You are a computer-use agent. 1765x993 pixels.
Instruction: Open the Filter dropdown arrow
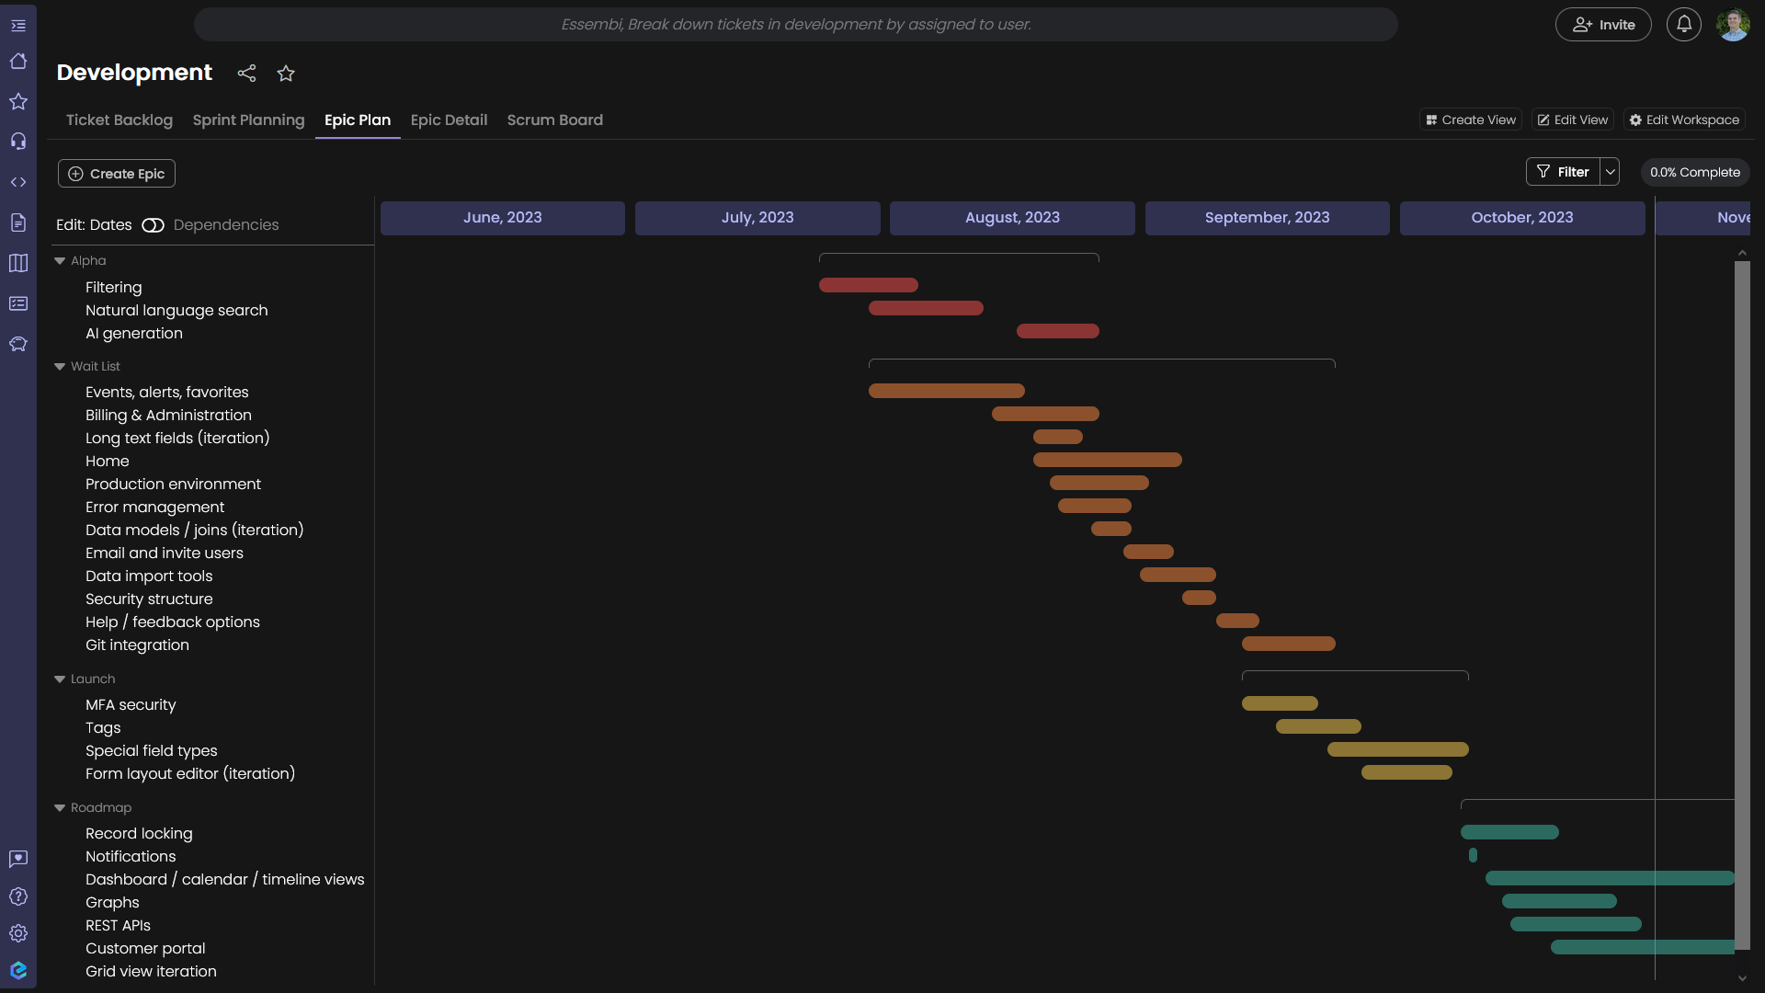click(1610, 172)
